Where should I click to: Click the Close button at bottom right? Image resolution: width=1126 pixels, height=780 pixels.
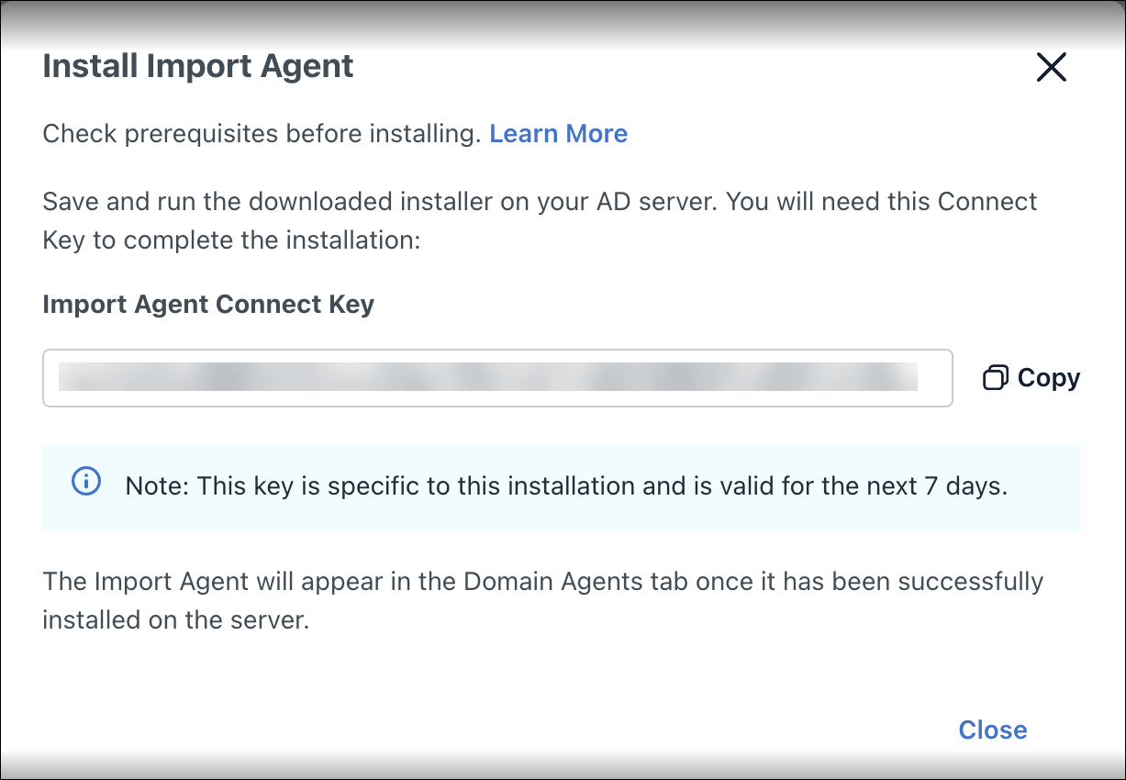[992, 730]
